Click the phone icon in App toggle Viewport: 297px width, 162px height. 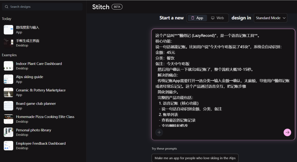click(193, 18)
